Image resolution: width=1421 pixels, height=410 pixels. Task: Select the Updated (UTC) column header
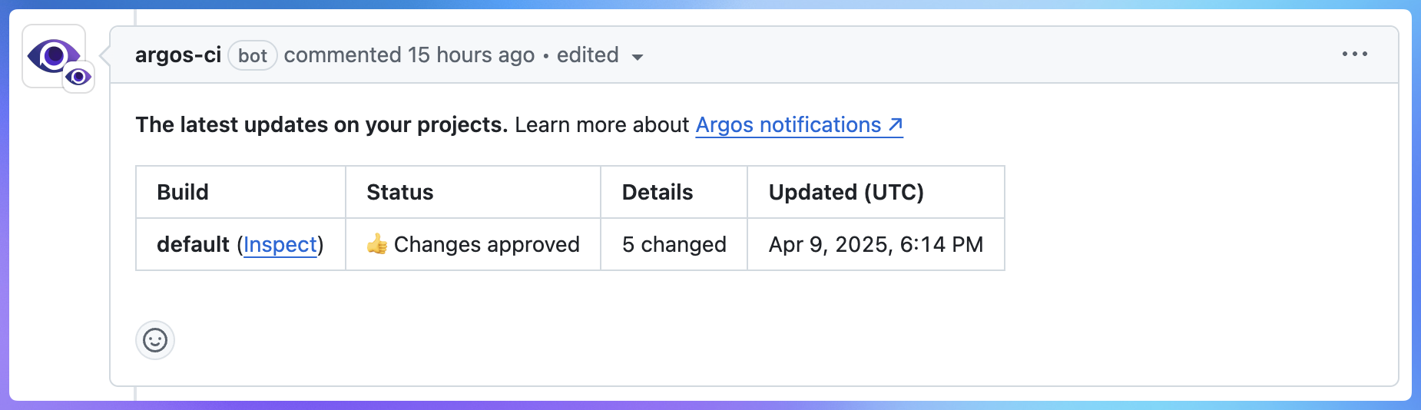(x=876, y=192)
